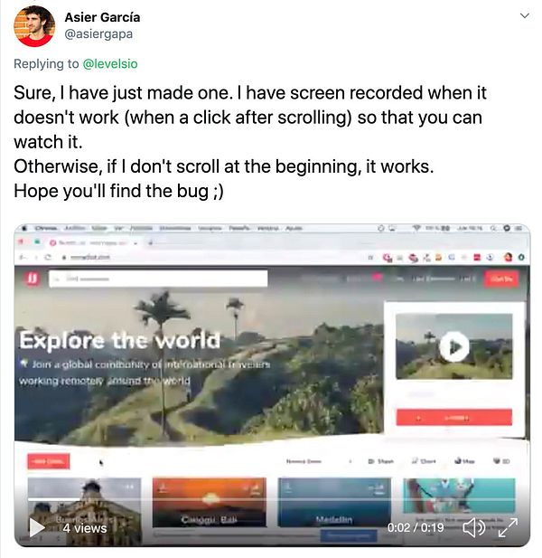Expand the video to fullscreen
The height and width of the screenshot is (558, 542).
click(508, 527)
